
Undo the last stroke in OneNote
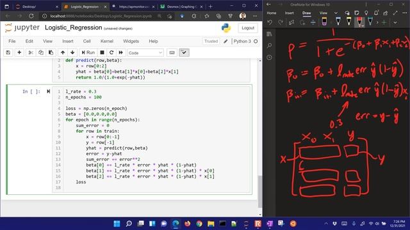[x=270, y=23]
